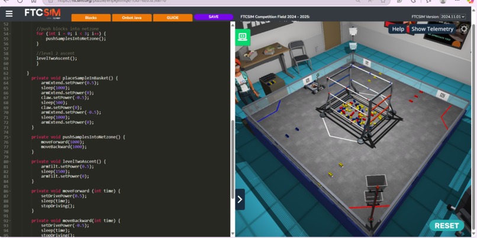Collapse the levelTwoAscent method at line 80
Screen dimensions: 477x238
pyautogui.click(x=9, y=162)
